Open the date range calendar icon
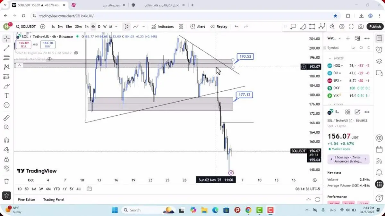Viewport: 385px width, 216px height. pos(89,189)
